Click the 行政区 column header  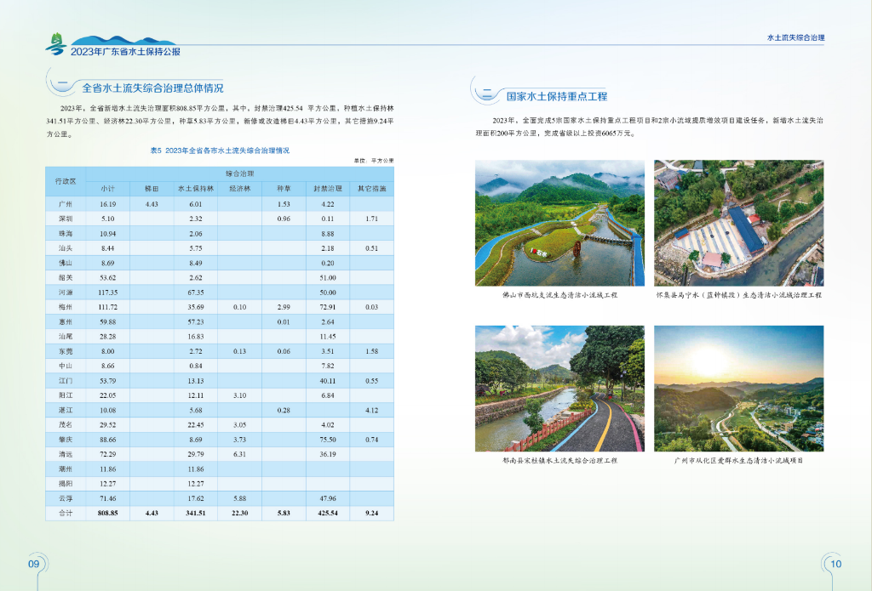(66, 180)
